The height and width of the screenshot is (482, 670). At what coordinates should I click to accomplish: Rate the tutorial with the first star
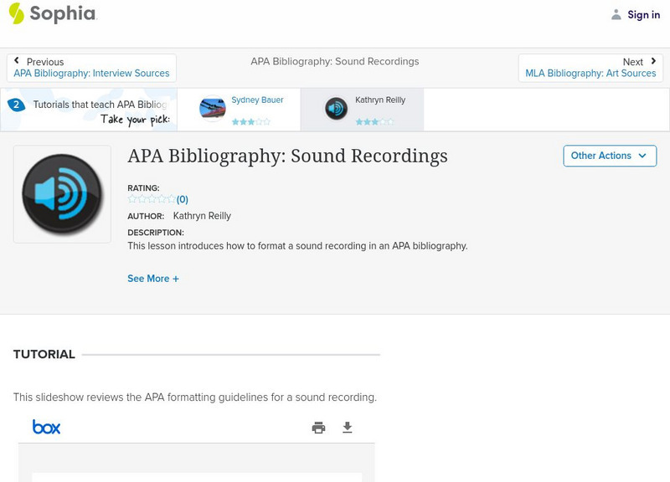pos(130,199)
